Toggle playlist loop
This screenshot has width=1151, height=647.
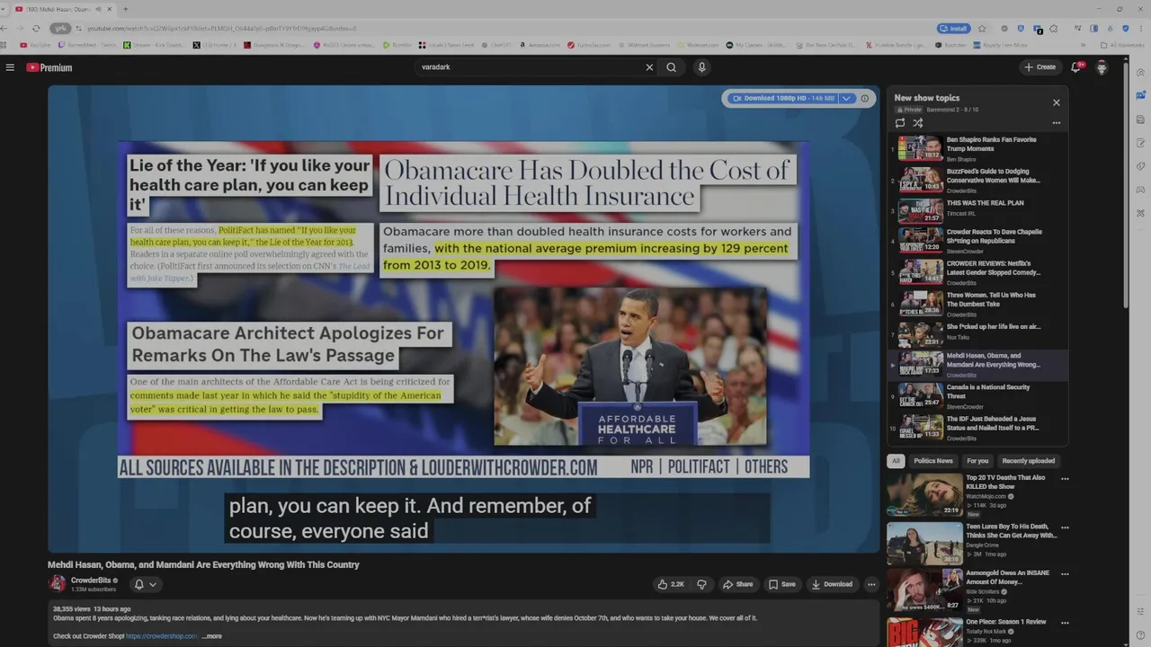point(900,123)
